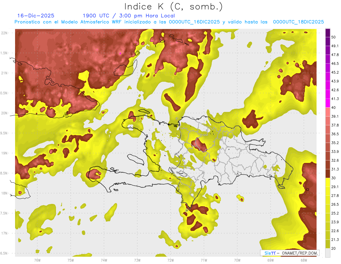Select the colorbar value "45.2"

point(335,72)
